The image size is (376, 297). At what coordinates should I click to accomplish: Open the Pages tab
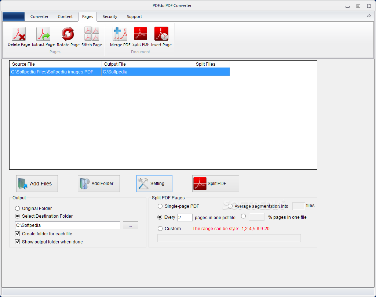(x=88, y=17)
